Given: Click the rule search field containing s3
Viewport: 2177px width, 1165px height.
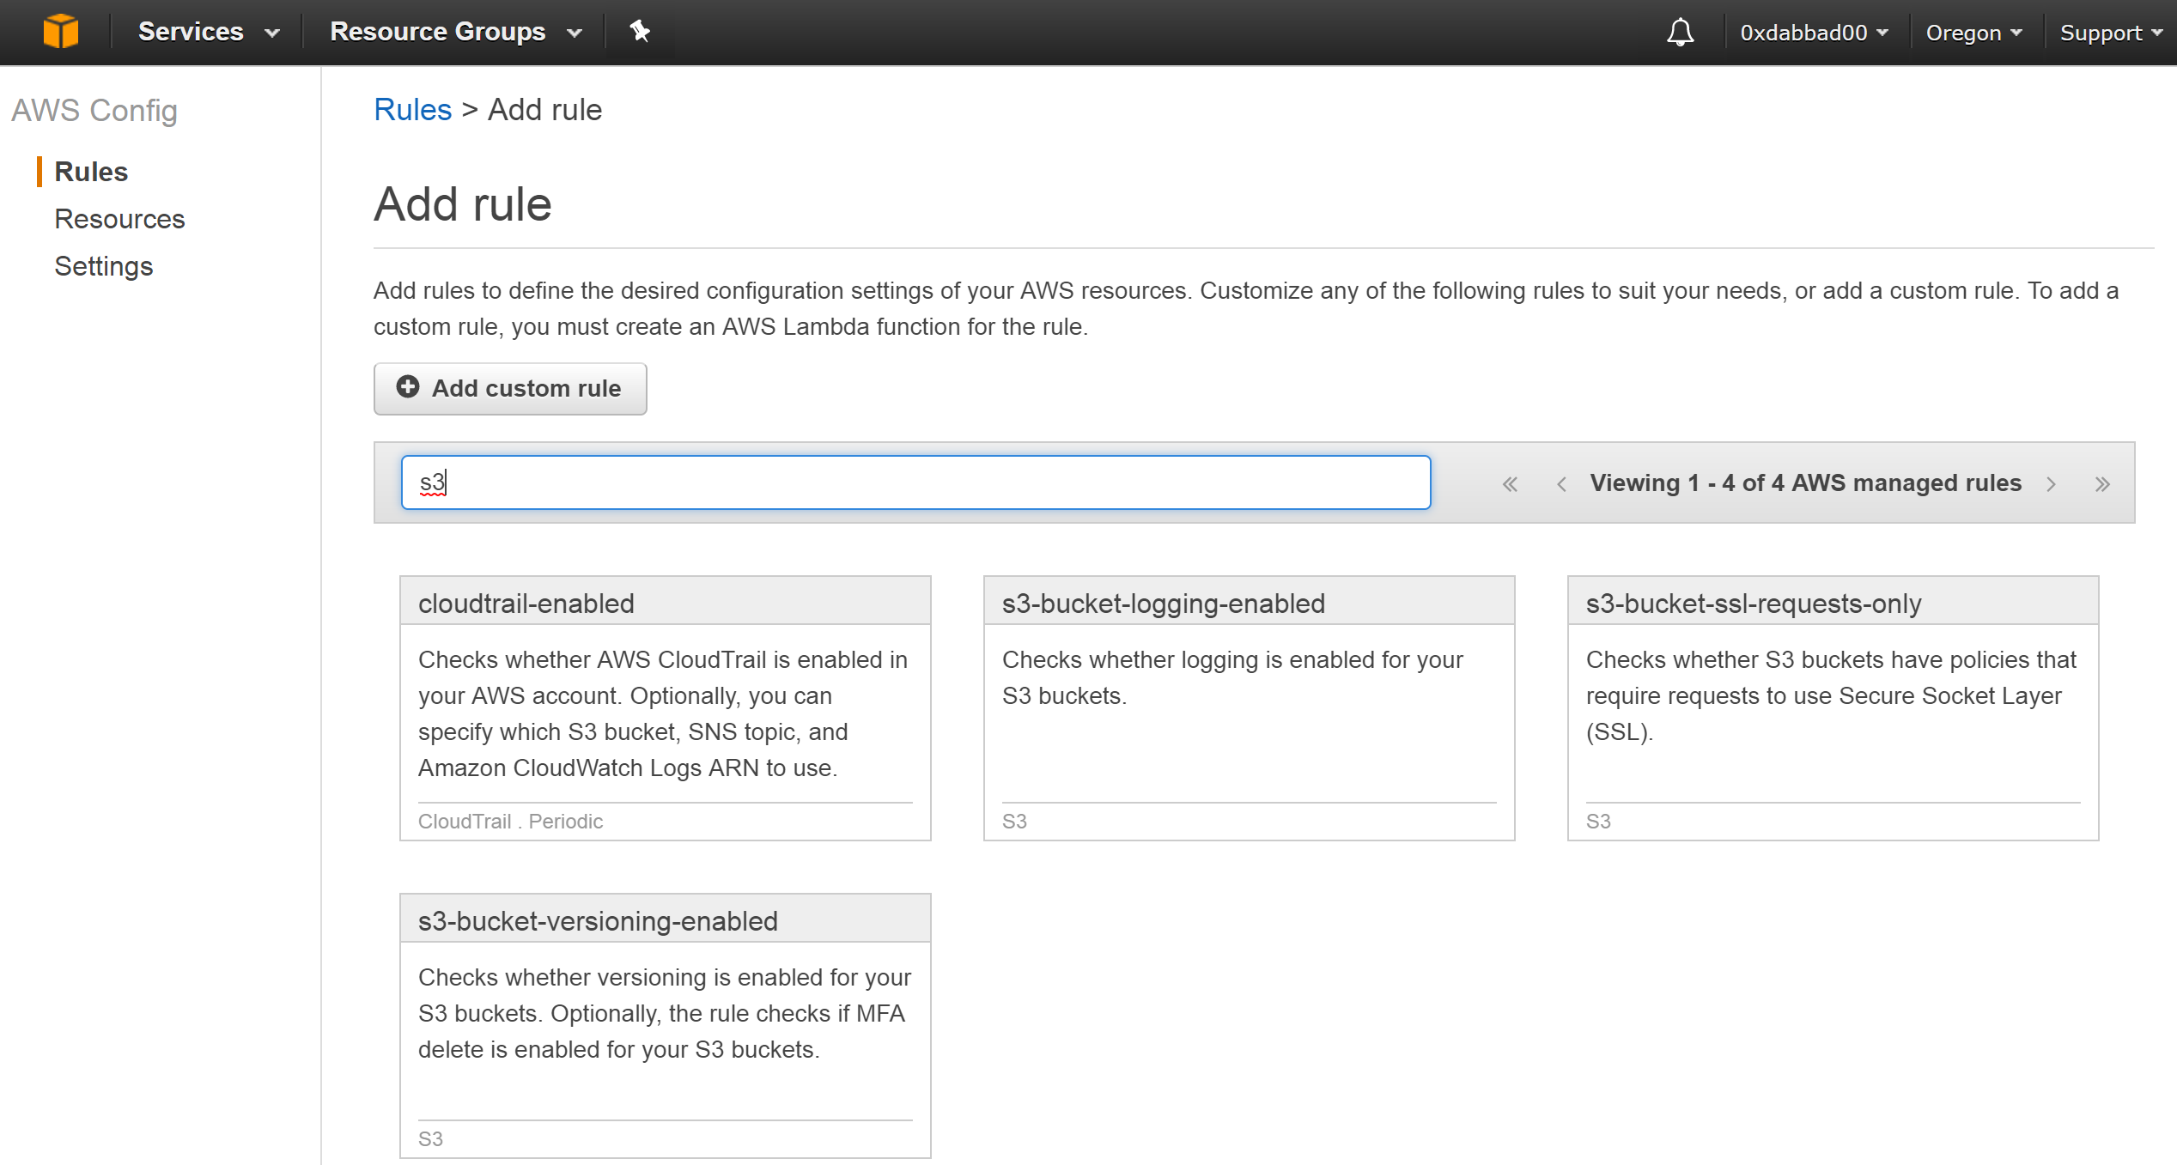Looking at the screenshot, I should [x=915, y=482].
